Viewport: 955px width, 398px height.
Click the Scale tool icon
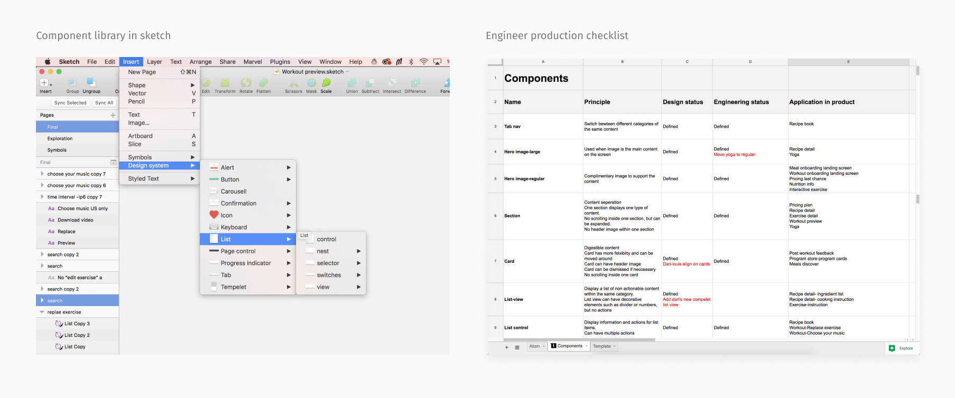click(x=326, y=83)
